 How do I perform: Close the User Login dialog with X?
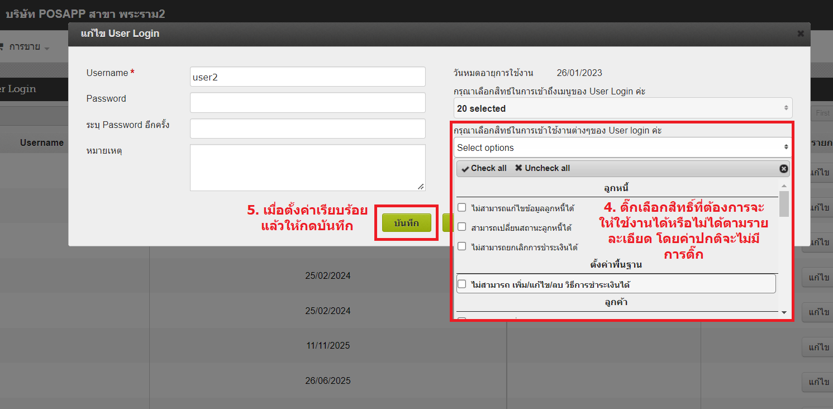point(801,34)
